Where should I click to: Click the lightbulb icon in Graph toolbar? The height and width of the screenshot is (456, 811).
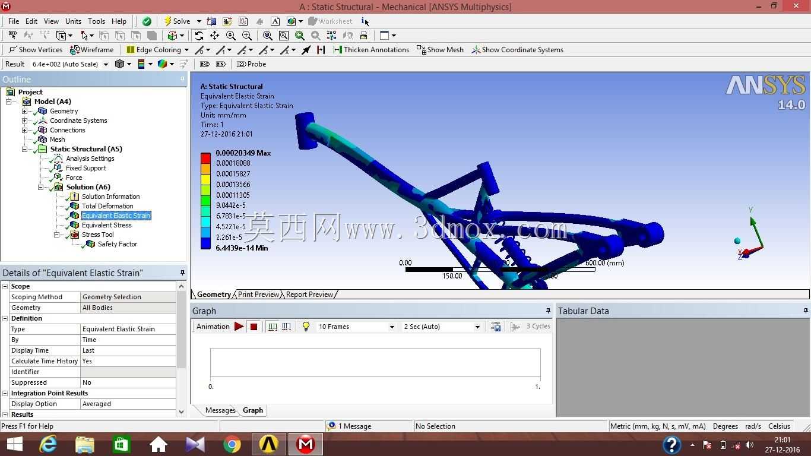(x=306, y=327)
